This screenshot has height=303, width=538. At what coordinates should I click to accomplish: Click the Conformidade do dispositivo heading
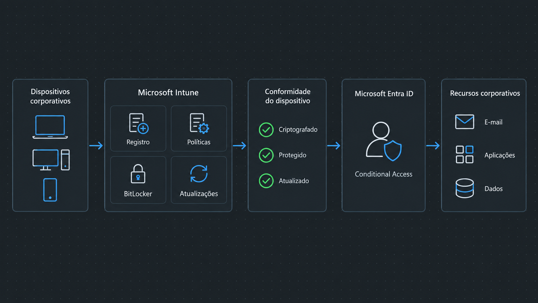288,96
